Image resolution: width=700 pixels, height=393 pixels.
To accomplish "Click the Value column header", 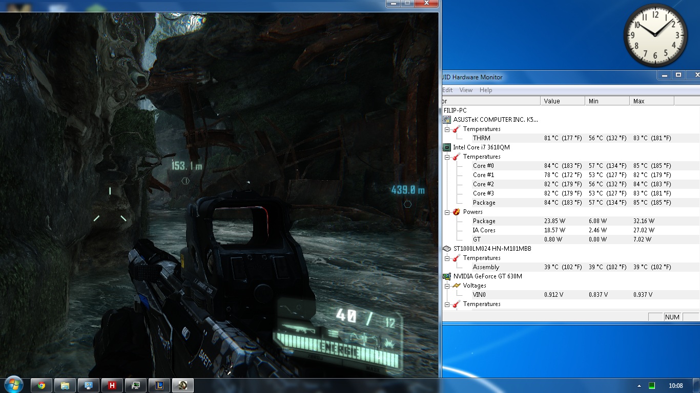I will point(562,101).
